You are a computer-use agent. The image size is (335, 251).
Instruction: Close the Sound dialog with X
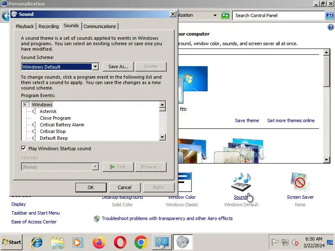173,14
